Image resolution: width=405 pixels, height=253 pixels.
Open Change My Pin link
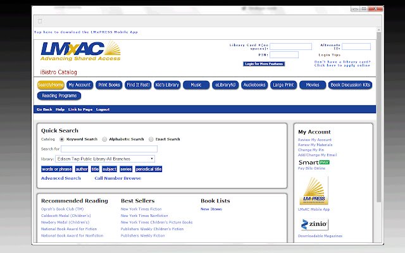tap(311, 150)
